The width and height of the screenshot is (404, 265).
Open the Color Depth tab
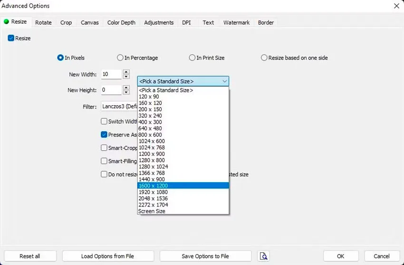click(121, 22)
